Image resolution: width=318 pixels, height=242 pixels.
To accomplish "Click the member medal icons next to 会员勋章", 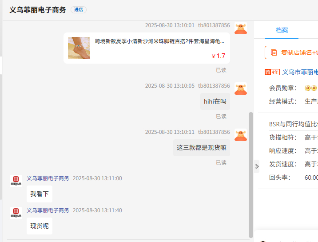I will coord(310,88).
